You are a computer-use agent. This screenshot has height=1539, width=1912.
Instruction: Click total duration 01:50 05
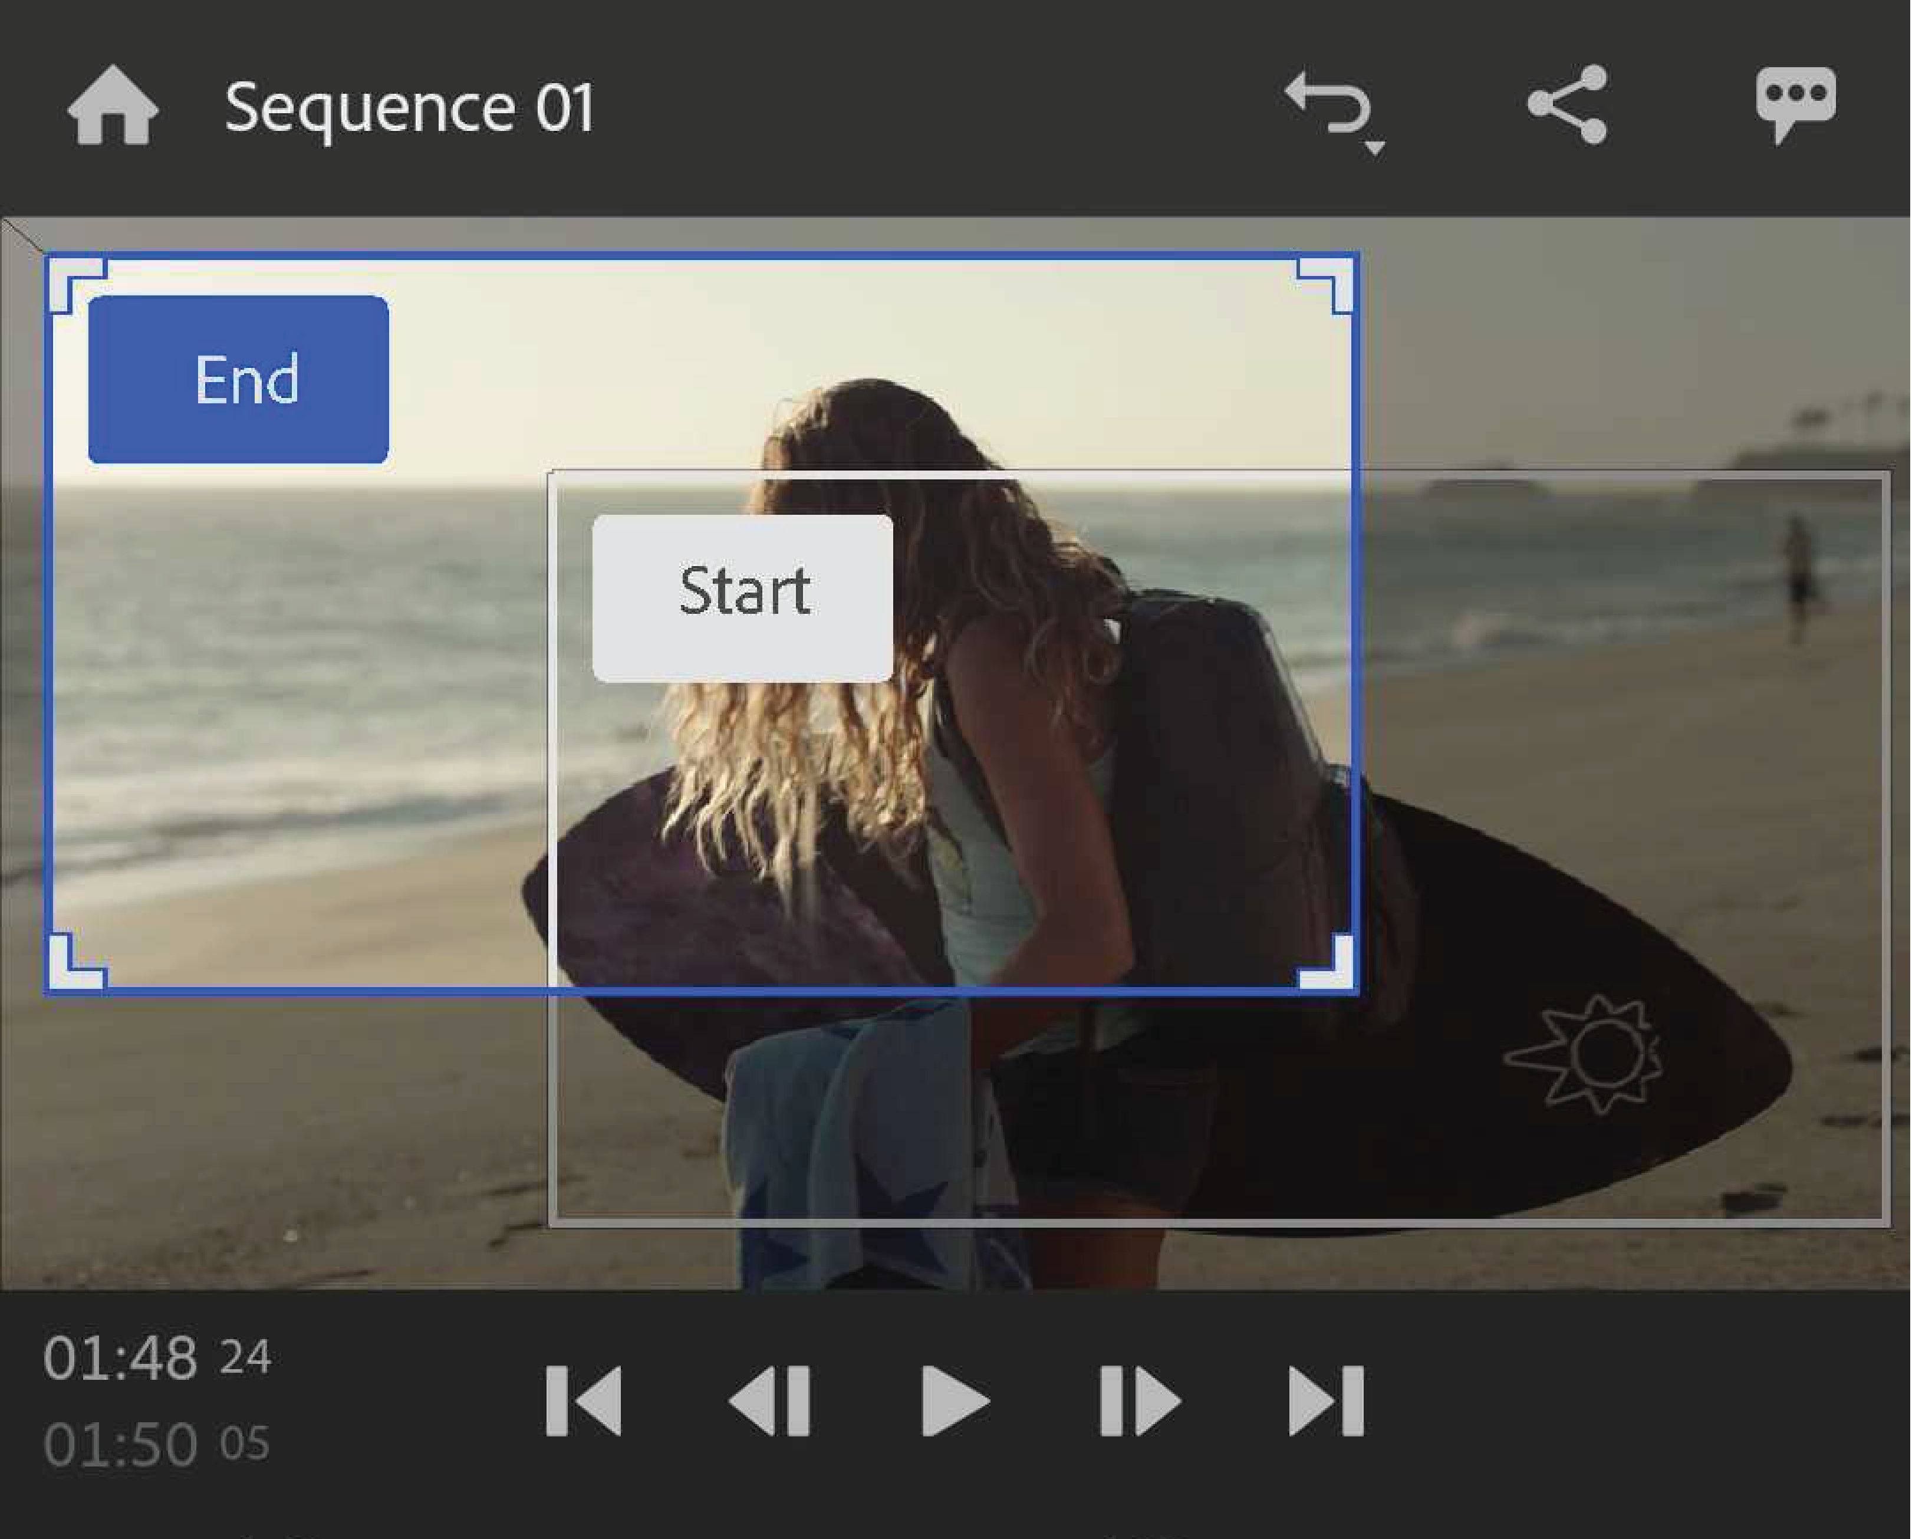(x=157, y=1444)
